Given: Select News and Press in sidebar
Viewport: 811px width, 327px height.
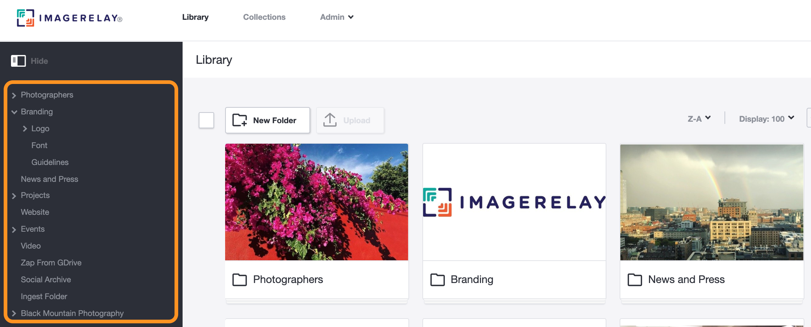Looking at the screenshot, I should click(49, 179).
